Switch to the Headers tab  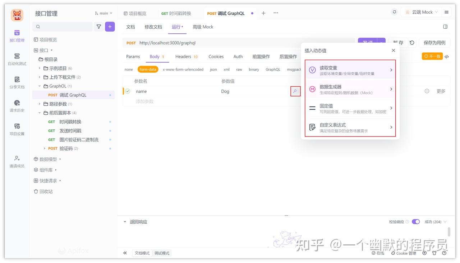184,56
